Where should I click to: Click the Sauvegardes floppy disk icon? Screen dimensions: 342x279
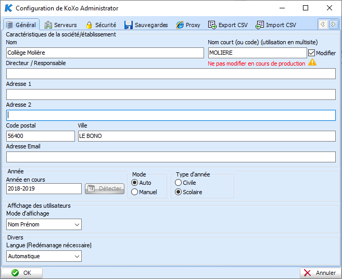click(x=129, y=25)
